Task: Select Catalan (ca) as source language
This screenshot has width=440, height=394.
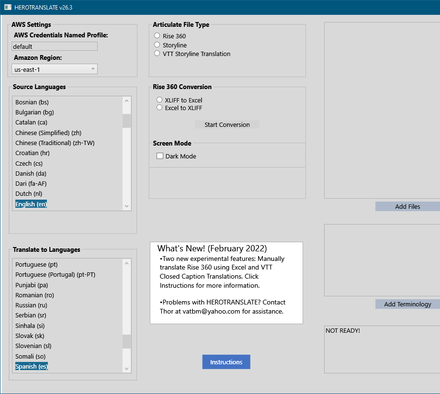Action: click(32, 123)
